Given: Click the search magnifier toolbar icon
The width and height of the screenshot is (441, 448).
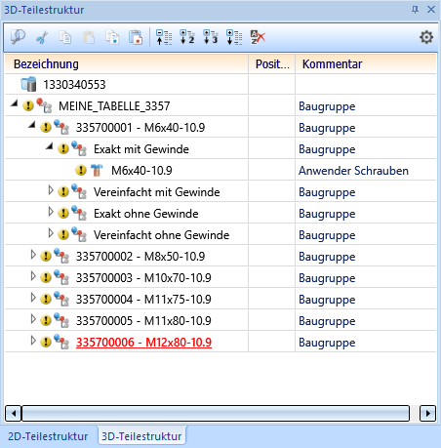Looking at the screenshot, I should [18, 37].
